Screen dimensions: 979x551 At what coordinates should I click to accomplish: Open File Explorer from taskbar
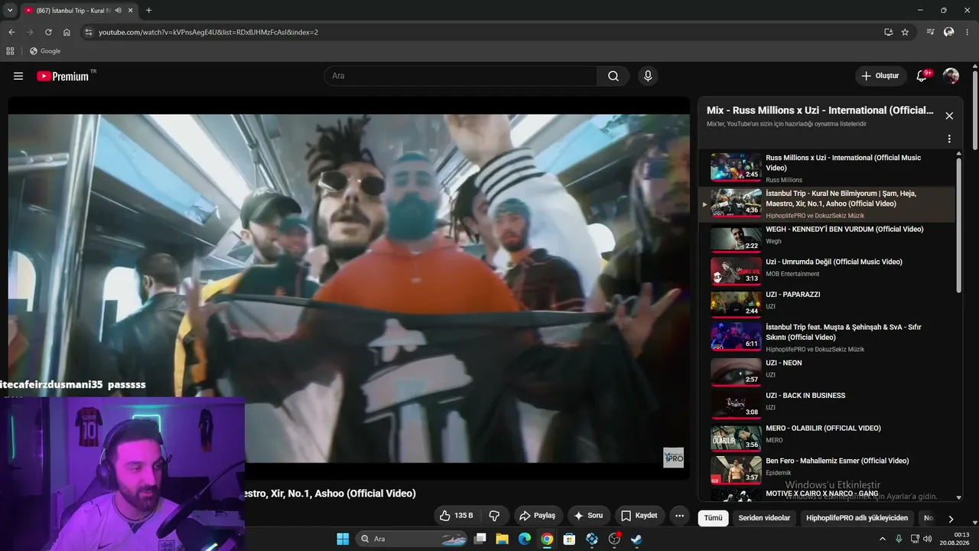tap(503, 539)
